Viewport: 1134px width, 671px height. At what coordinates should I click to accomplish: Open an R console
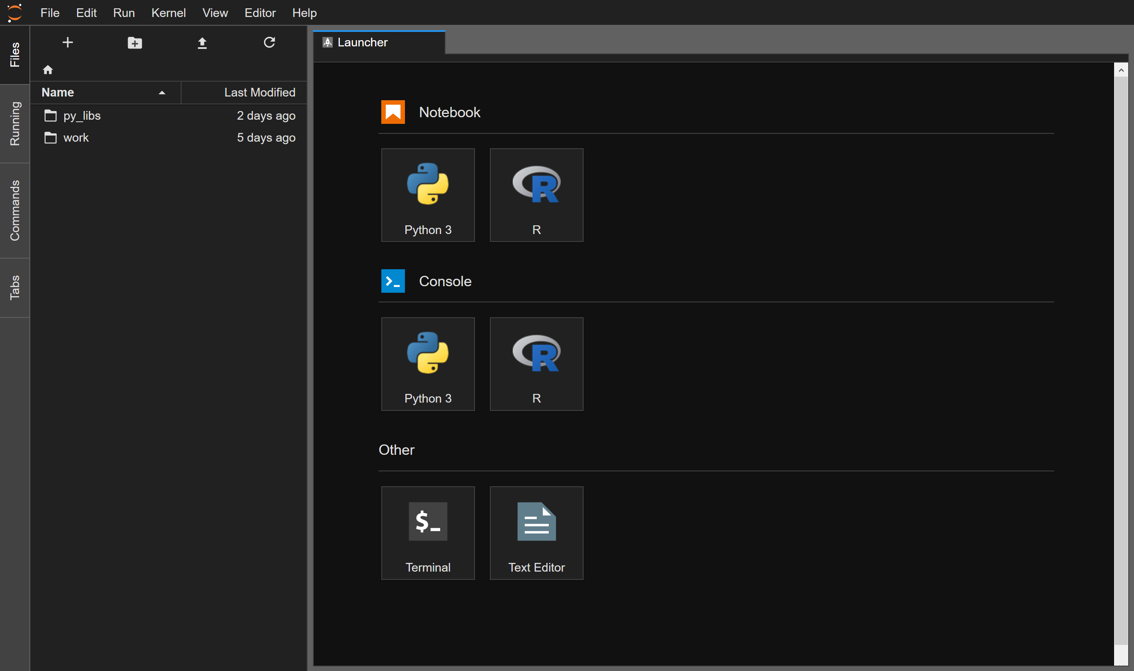click(x=536, y=364)
